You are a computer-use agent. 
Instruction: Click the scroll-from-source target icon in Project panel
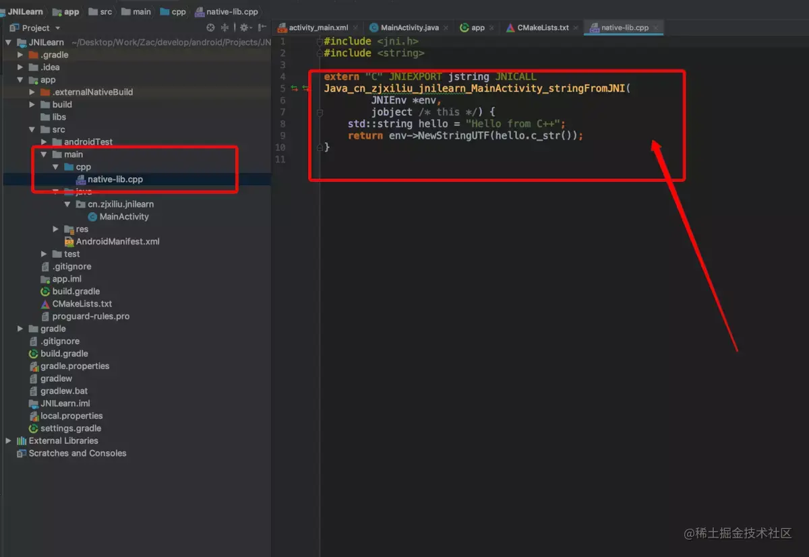(x=211, y=28)
